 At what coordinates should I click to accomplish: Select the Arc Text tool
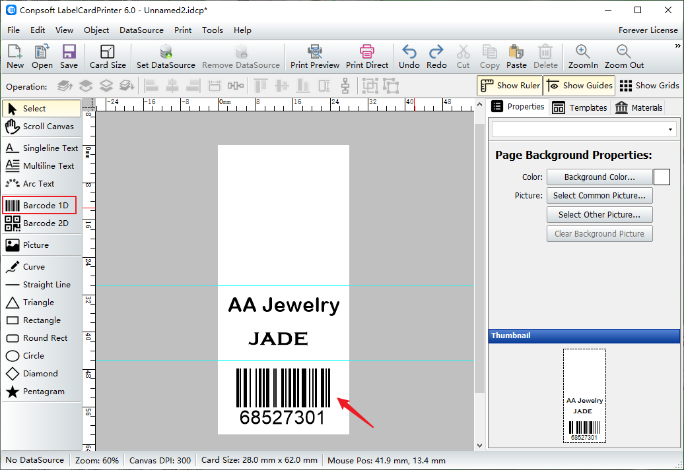(42, 184)
